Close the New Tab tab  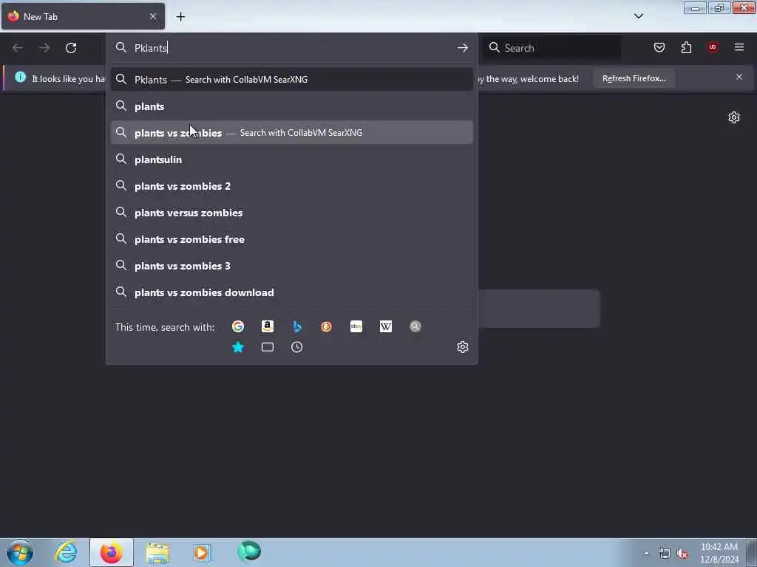click(x=153, y=16)
